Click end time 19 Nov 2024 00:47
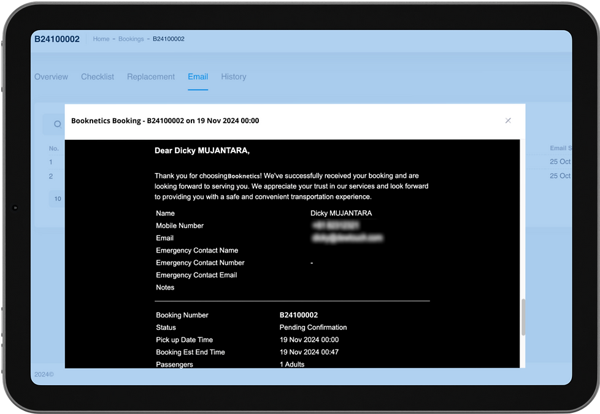The height and width of the screenshot is (414, 600). [x=309, y=352]
